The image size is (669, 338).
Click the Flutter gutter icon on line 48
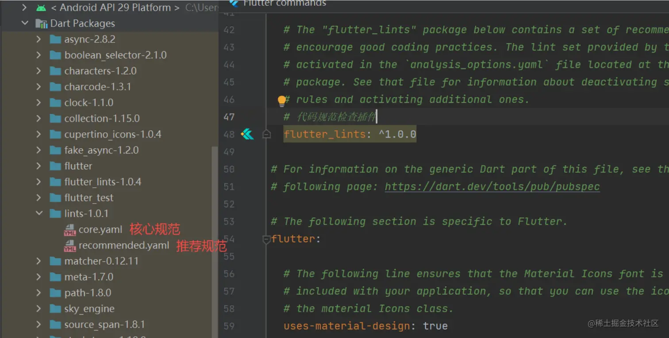(x=247, y=134)
